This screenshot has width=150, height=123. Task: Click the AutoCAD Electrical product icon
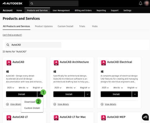pyautogui.click(x=103, y=63)
